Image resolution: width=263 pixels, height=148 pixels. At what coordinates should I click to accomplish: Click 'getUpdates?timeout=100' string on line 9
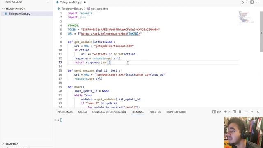click(x=114, y=46)
